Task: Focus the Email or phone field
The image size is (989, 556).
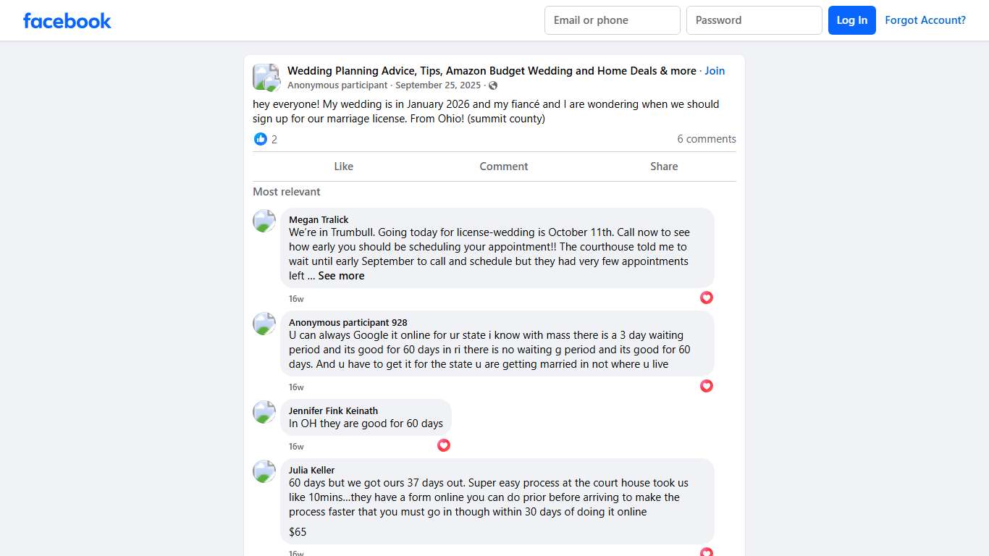Action: (612, 20)
